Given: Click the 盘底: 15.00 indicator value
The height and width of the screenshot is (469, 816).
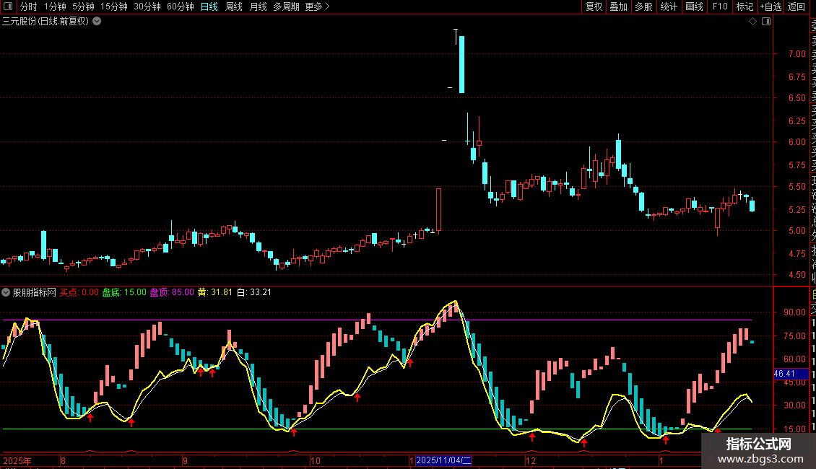Looking at the screenshot, I should point(124,292).
